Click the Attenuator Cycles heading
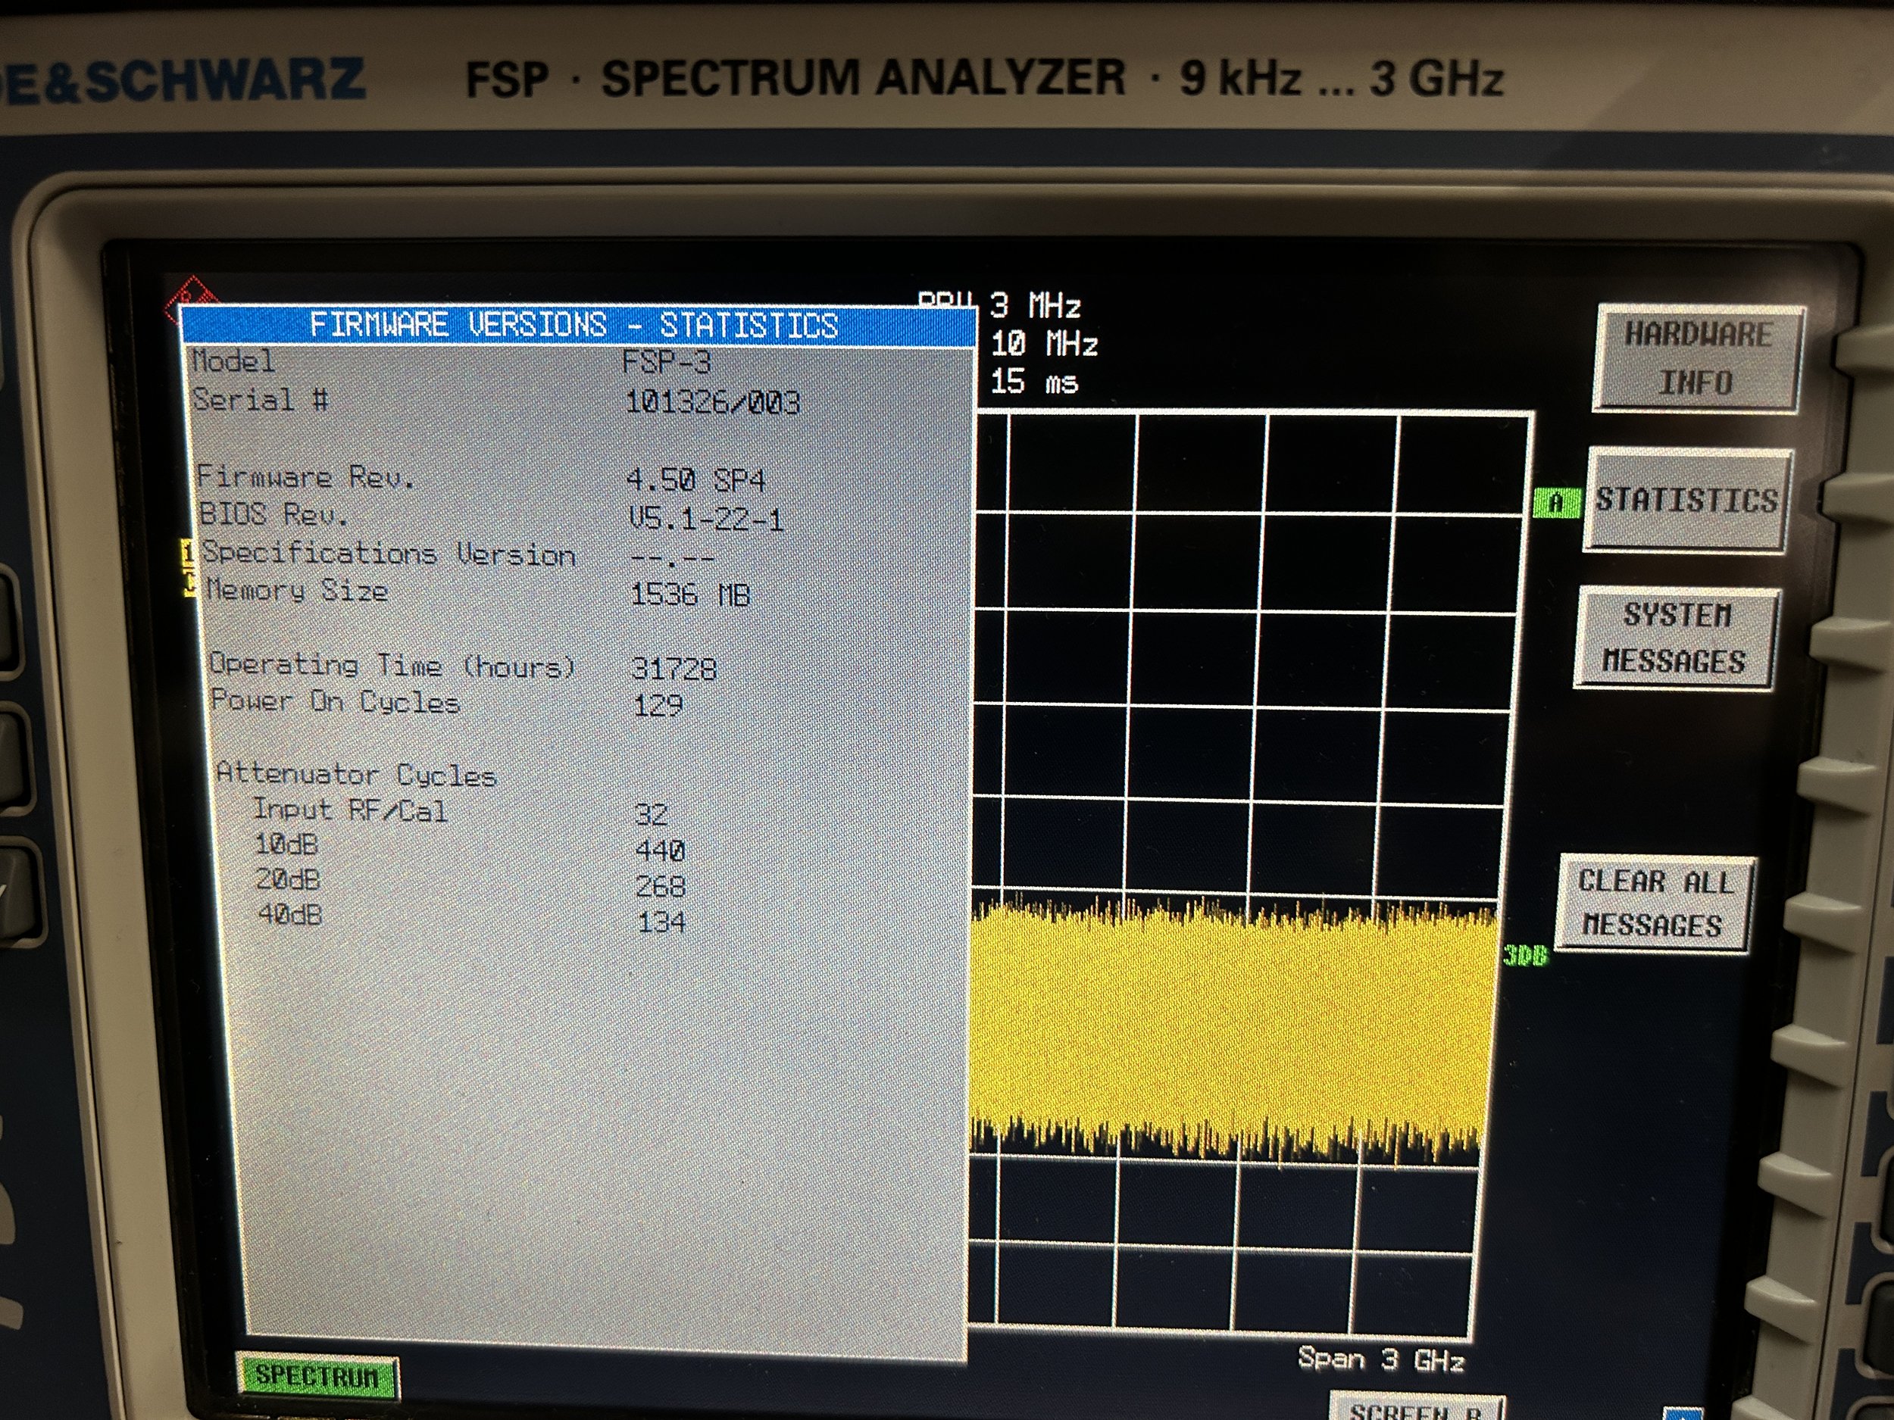1894x1420 pixels. pos(356,775)
